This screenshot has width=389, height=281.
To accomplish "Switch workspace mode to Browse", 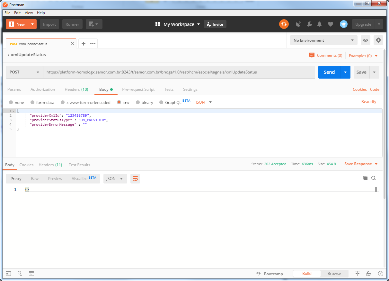I will point(334,274).
